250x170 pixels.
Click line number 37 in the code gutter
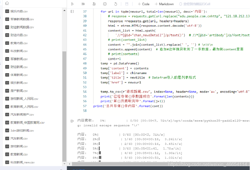[85, 12]
